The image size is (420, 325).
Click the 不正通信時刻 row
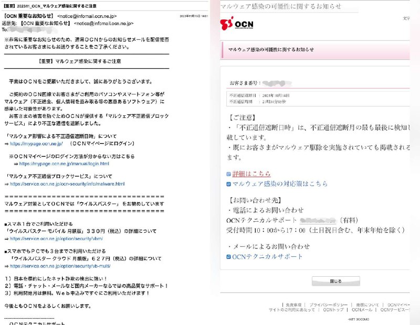(x=257, y=102)
